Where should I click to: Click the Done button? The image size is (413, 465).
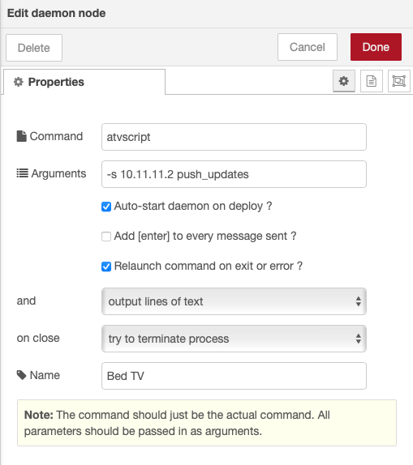click(376, 47)
